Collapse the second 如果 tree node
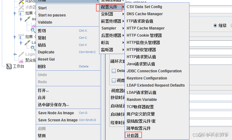The height and width of the screenshot is (140, 232). [15, 37]
